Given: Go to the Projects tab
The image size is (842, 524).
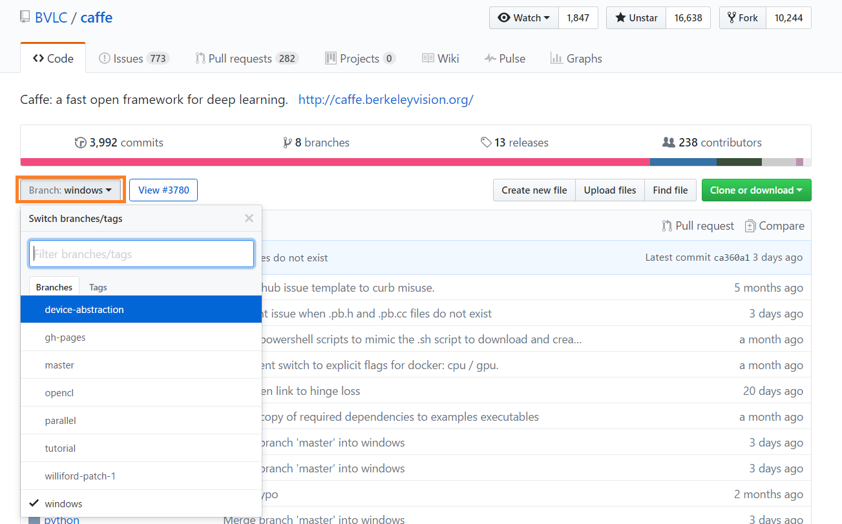Looking at the screenshot, I should 360,58.
